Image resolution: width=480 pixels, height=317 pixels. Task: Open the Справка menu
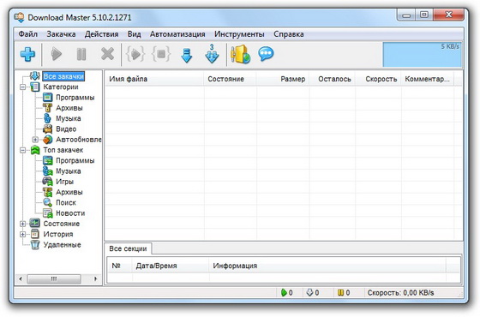click(288, 34)
